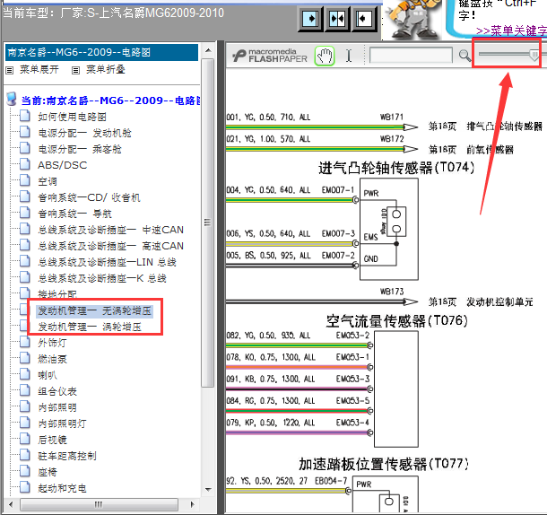This screenshot has height=515, width=547.
Task: Click the tree panel scroll-down arrow
Action: point(208,490)
